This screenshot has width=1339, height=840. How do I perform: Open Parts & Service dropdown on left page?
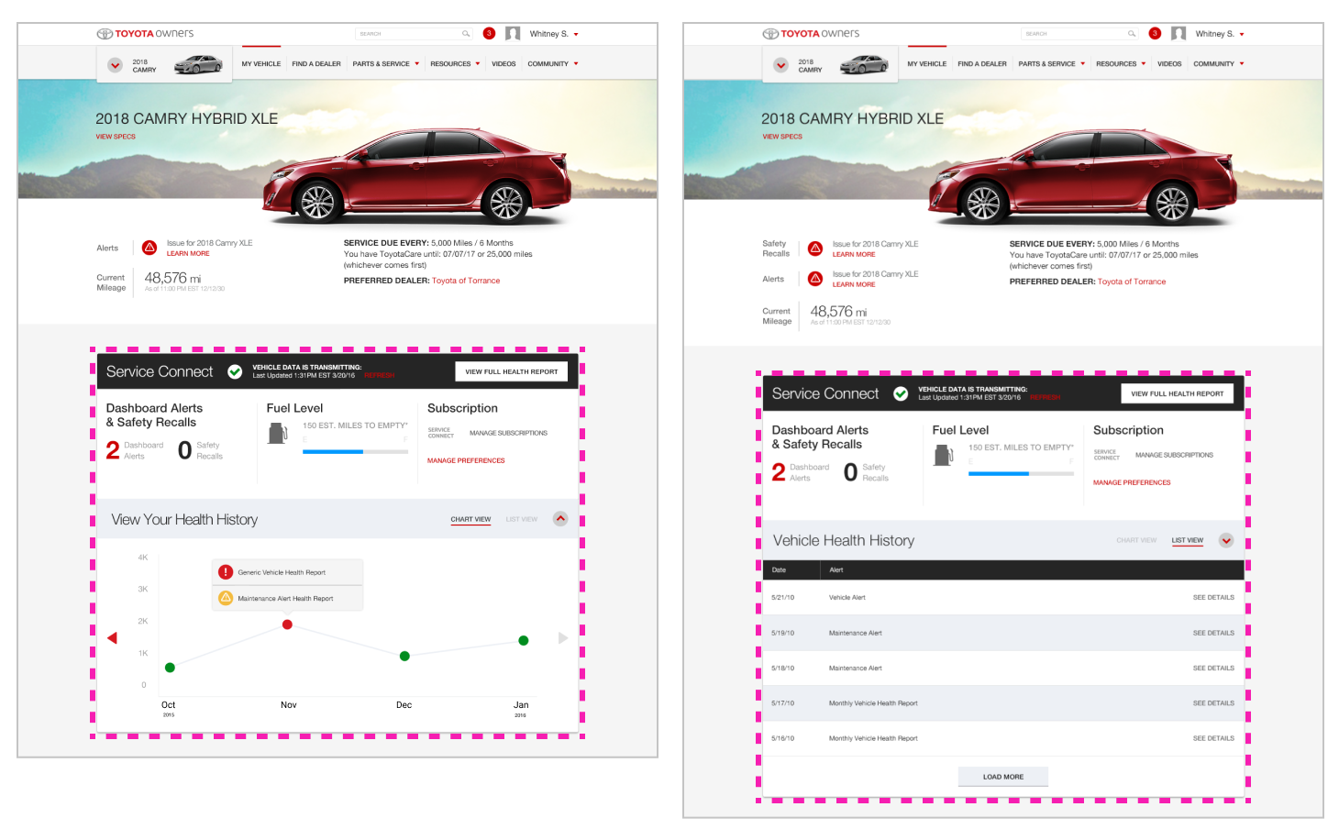tap(386, 64)
